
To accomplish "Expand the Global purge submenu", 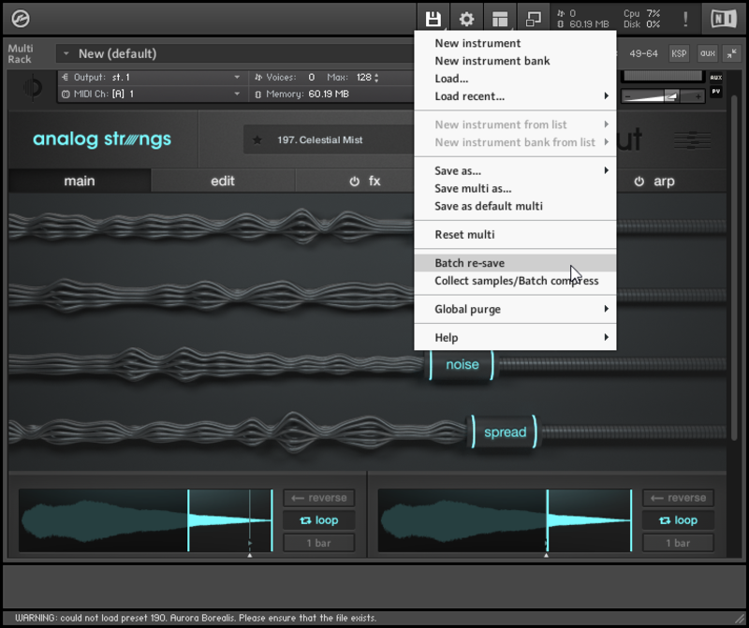I will 516,309.
